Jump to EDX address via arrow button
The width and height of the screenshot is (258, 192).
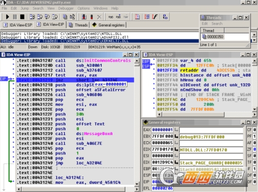pyautogui.click(x=176, y=149)
